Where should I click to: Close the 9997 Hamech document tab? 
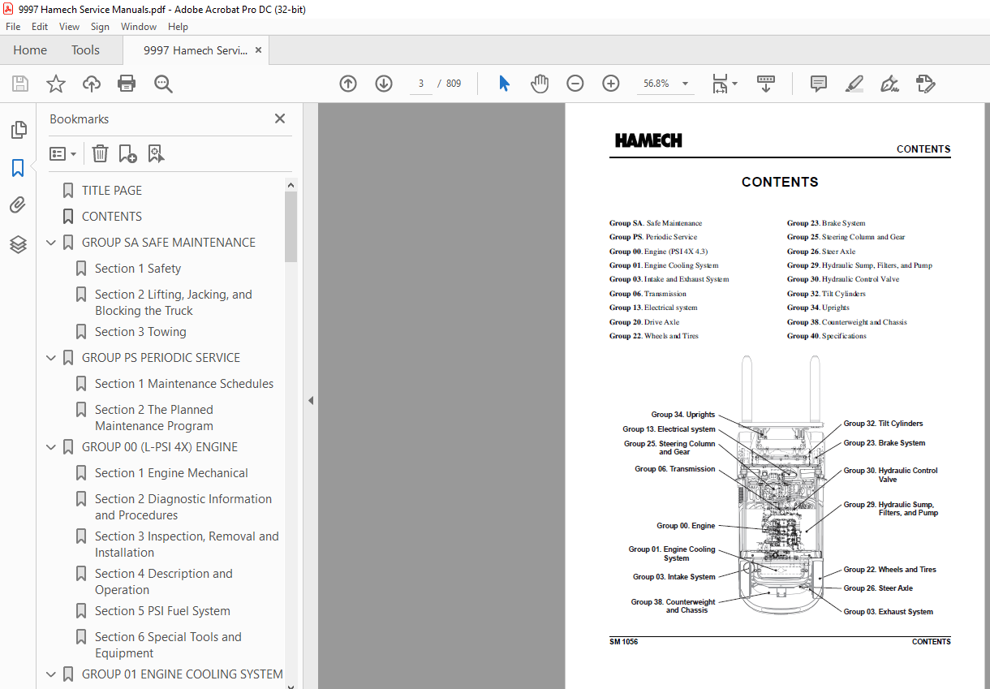tap(258, 50)
